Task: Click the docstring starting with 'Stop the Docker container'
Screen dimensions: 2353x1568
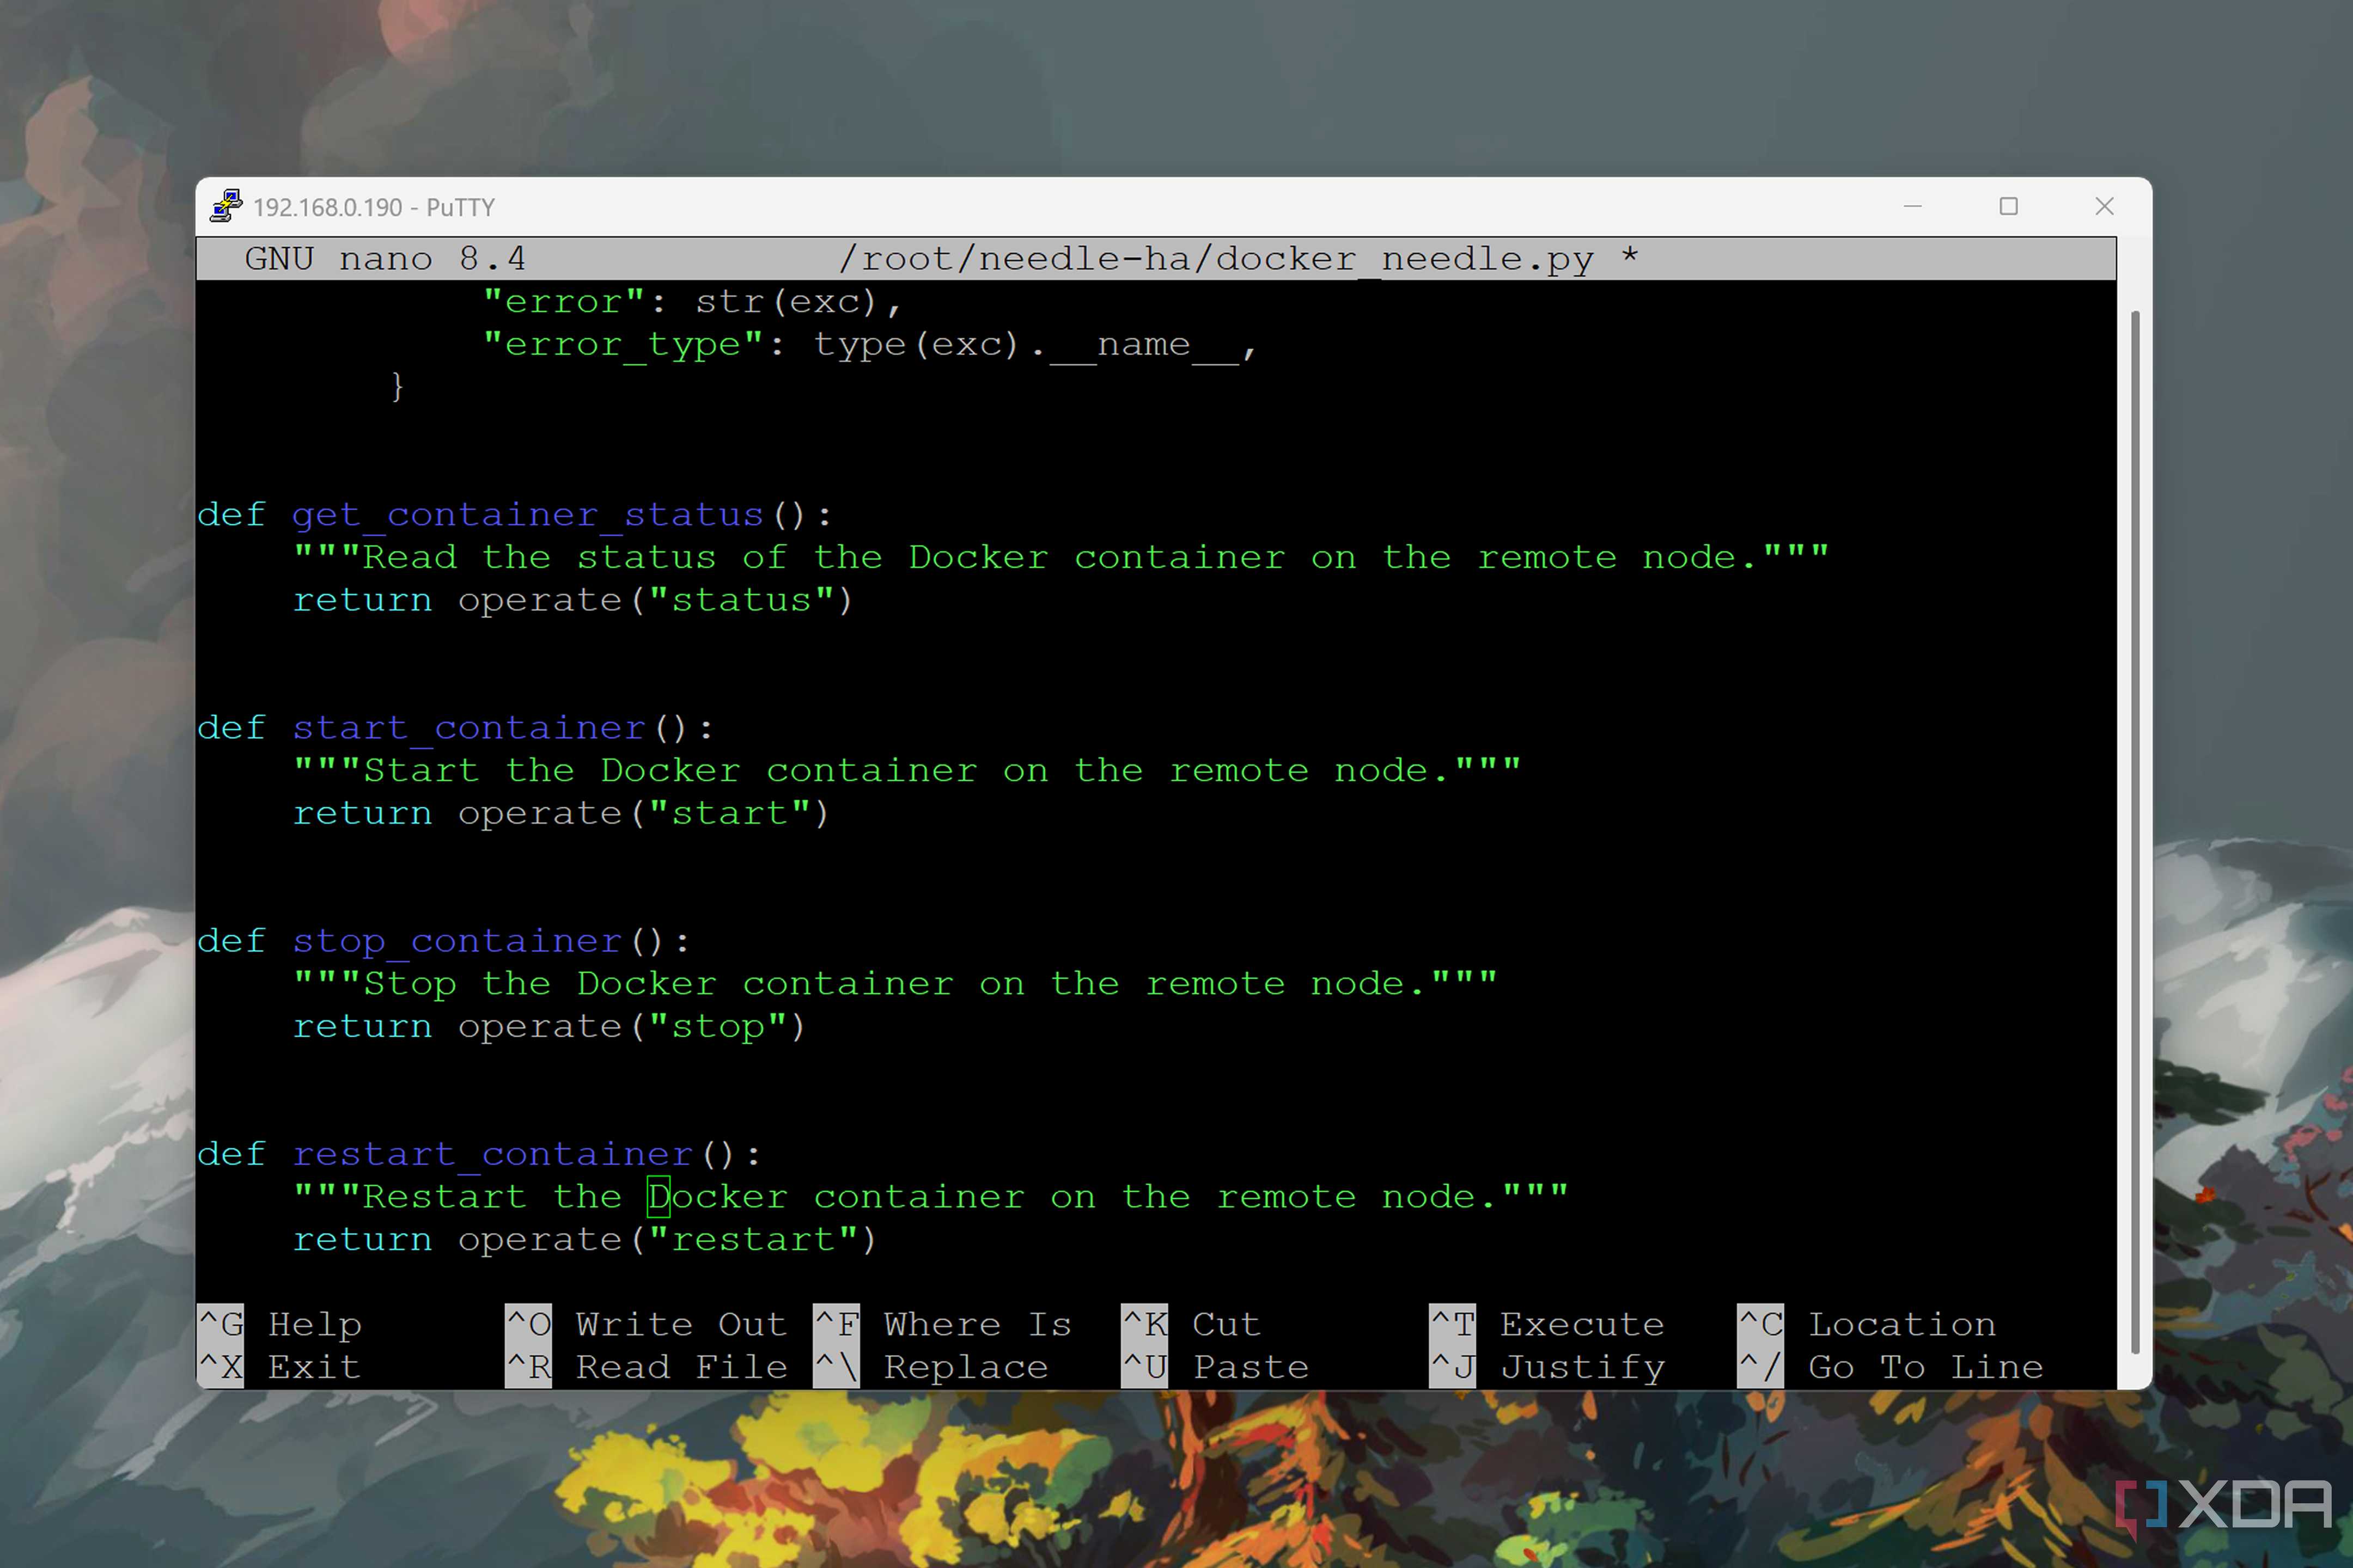Action: point(894,983)
